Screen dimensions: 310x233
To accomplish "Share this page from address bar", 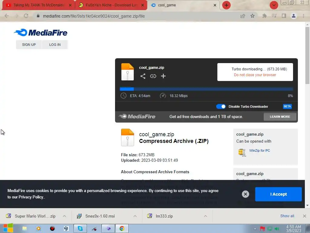I will [x=243, y=16].
